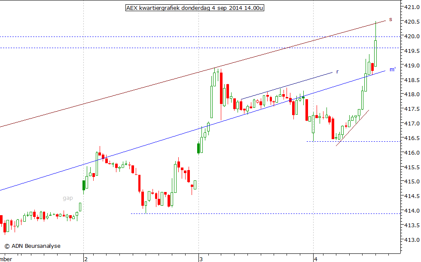Image resolution: width=421 pixels, height=262 pixels.
Task: Click the 417.5 price axis label
Action: pyautogui.click(x=412, y=109)
